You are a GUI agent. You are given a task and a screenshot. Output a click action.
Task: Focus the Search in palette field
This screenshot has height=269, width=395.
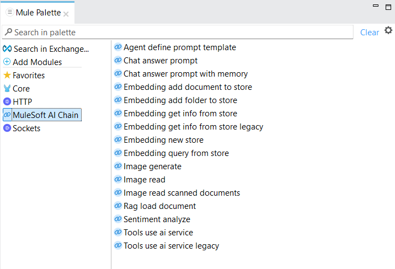coord(178,32)
